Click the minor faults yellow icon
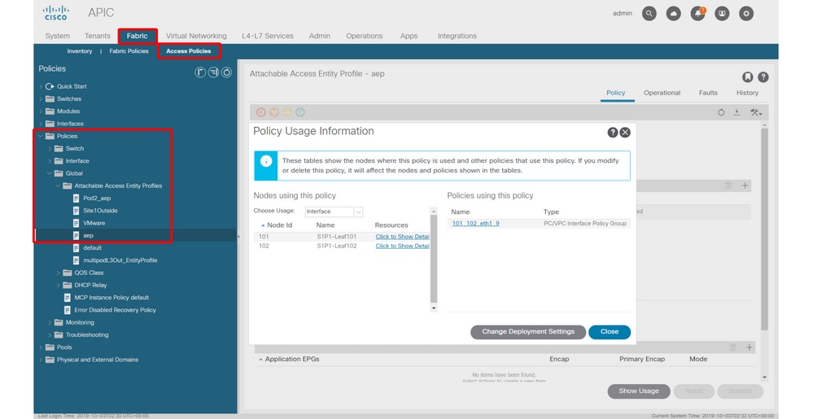This screenshot has width=813, height=419. coord(287,112)
